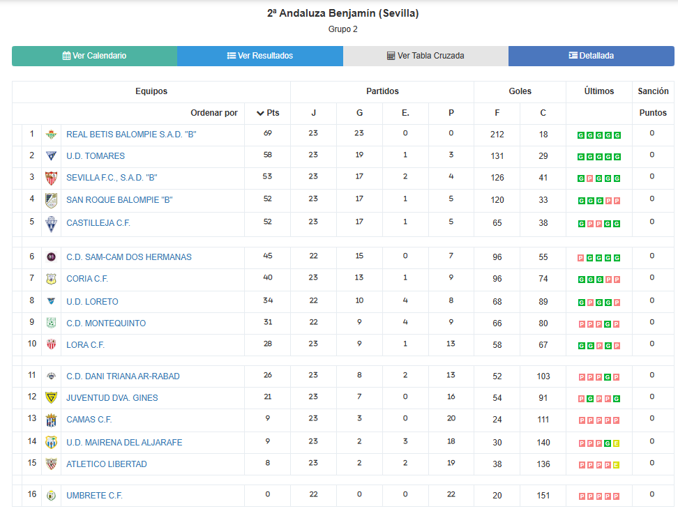
Task: Open REAL BETIS BALOMPIE S.A.D. "B" team link
Action: point(131,135)
